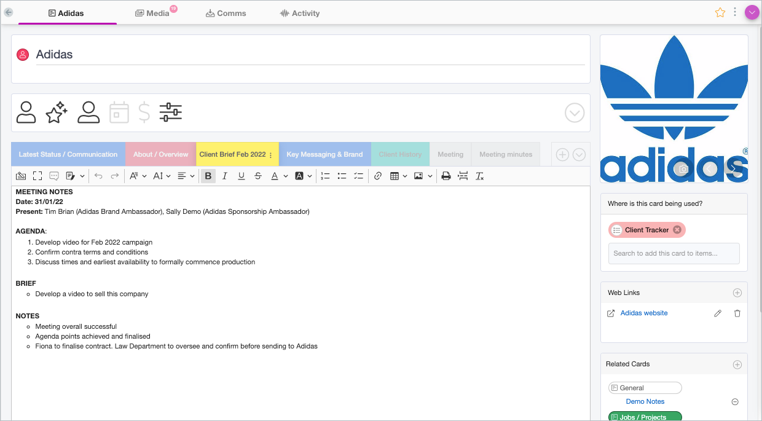Click the search field to add card to items
The height and width of the screenshot is (421, 762).
(x=674, y=253)
